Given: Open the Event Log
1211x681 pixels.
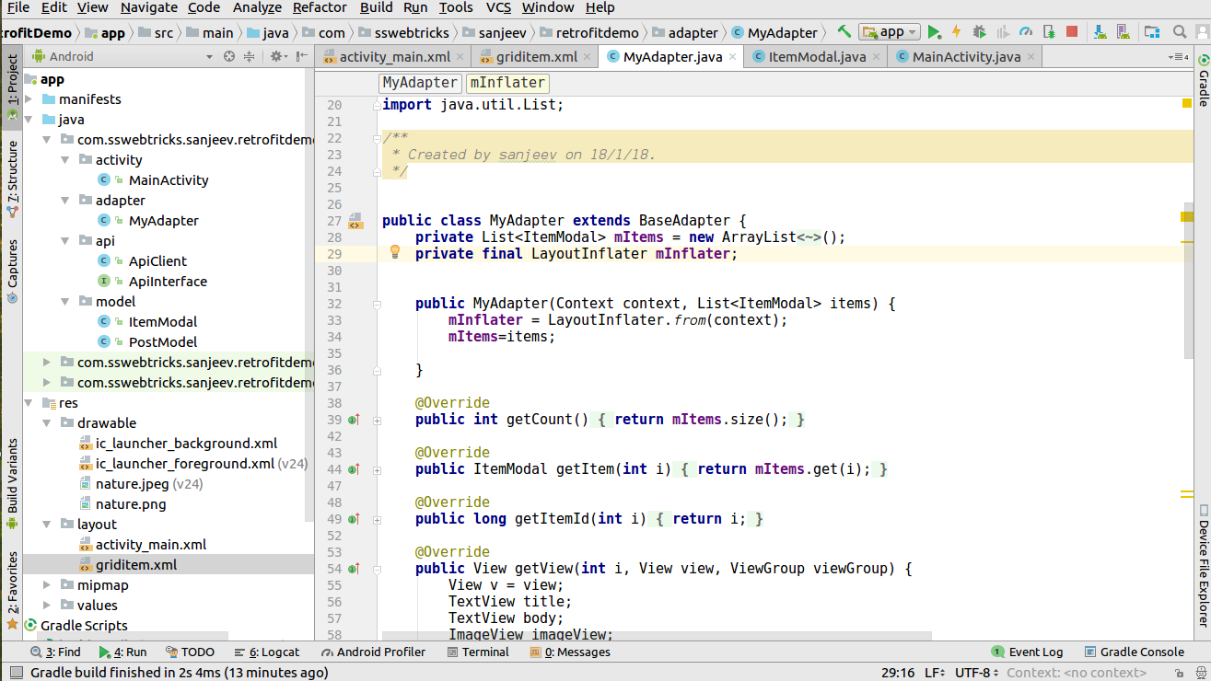Looking at the screenshot, I should click(1027, 652).
